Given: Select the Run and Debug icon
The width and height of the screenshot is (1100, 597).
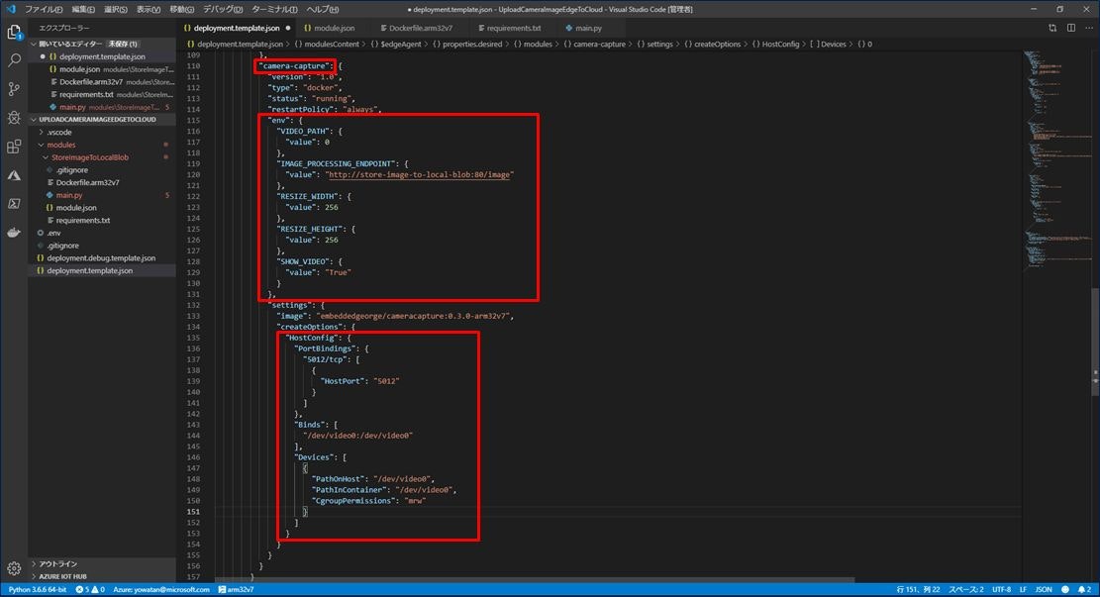Looking at the screenshot, I should click(14, 117).
